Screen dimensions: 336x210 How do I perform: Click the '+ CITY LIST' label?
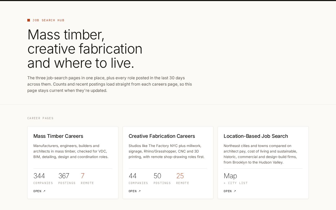coord(236,183)
